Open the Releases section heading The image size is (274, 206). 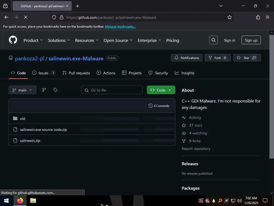pos(190,164)
